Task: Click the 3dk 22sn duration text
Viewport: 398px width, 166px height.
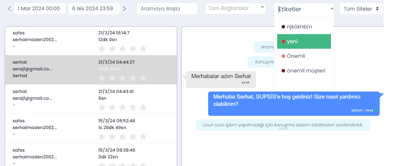Action: click(108, 157)
